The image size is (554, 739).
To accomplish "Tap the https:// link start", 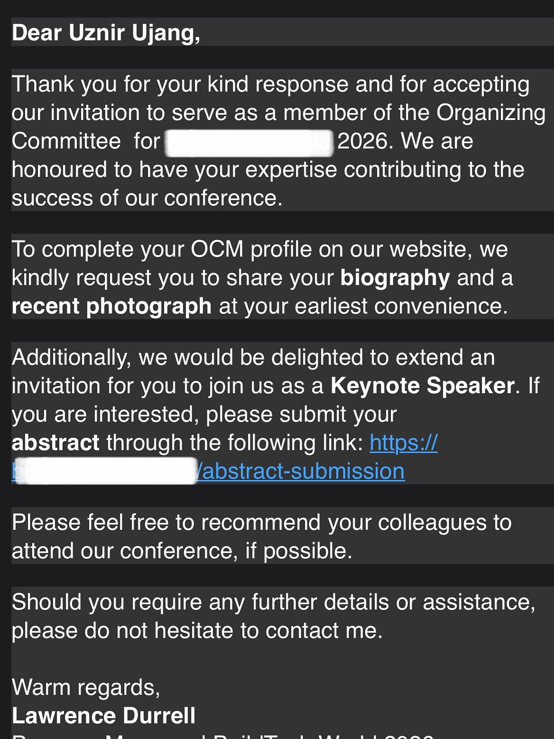I will pyautogui.click(x=403, y=443).
